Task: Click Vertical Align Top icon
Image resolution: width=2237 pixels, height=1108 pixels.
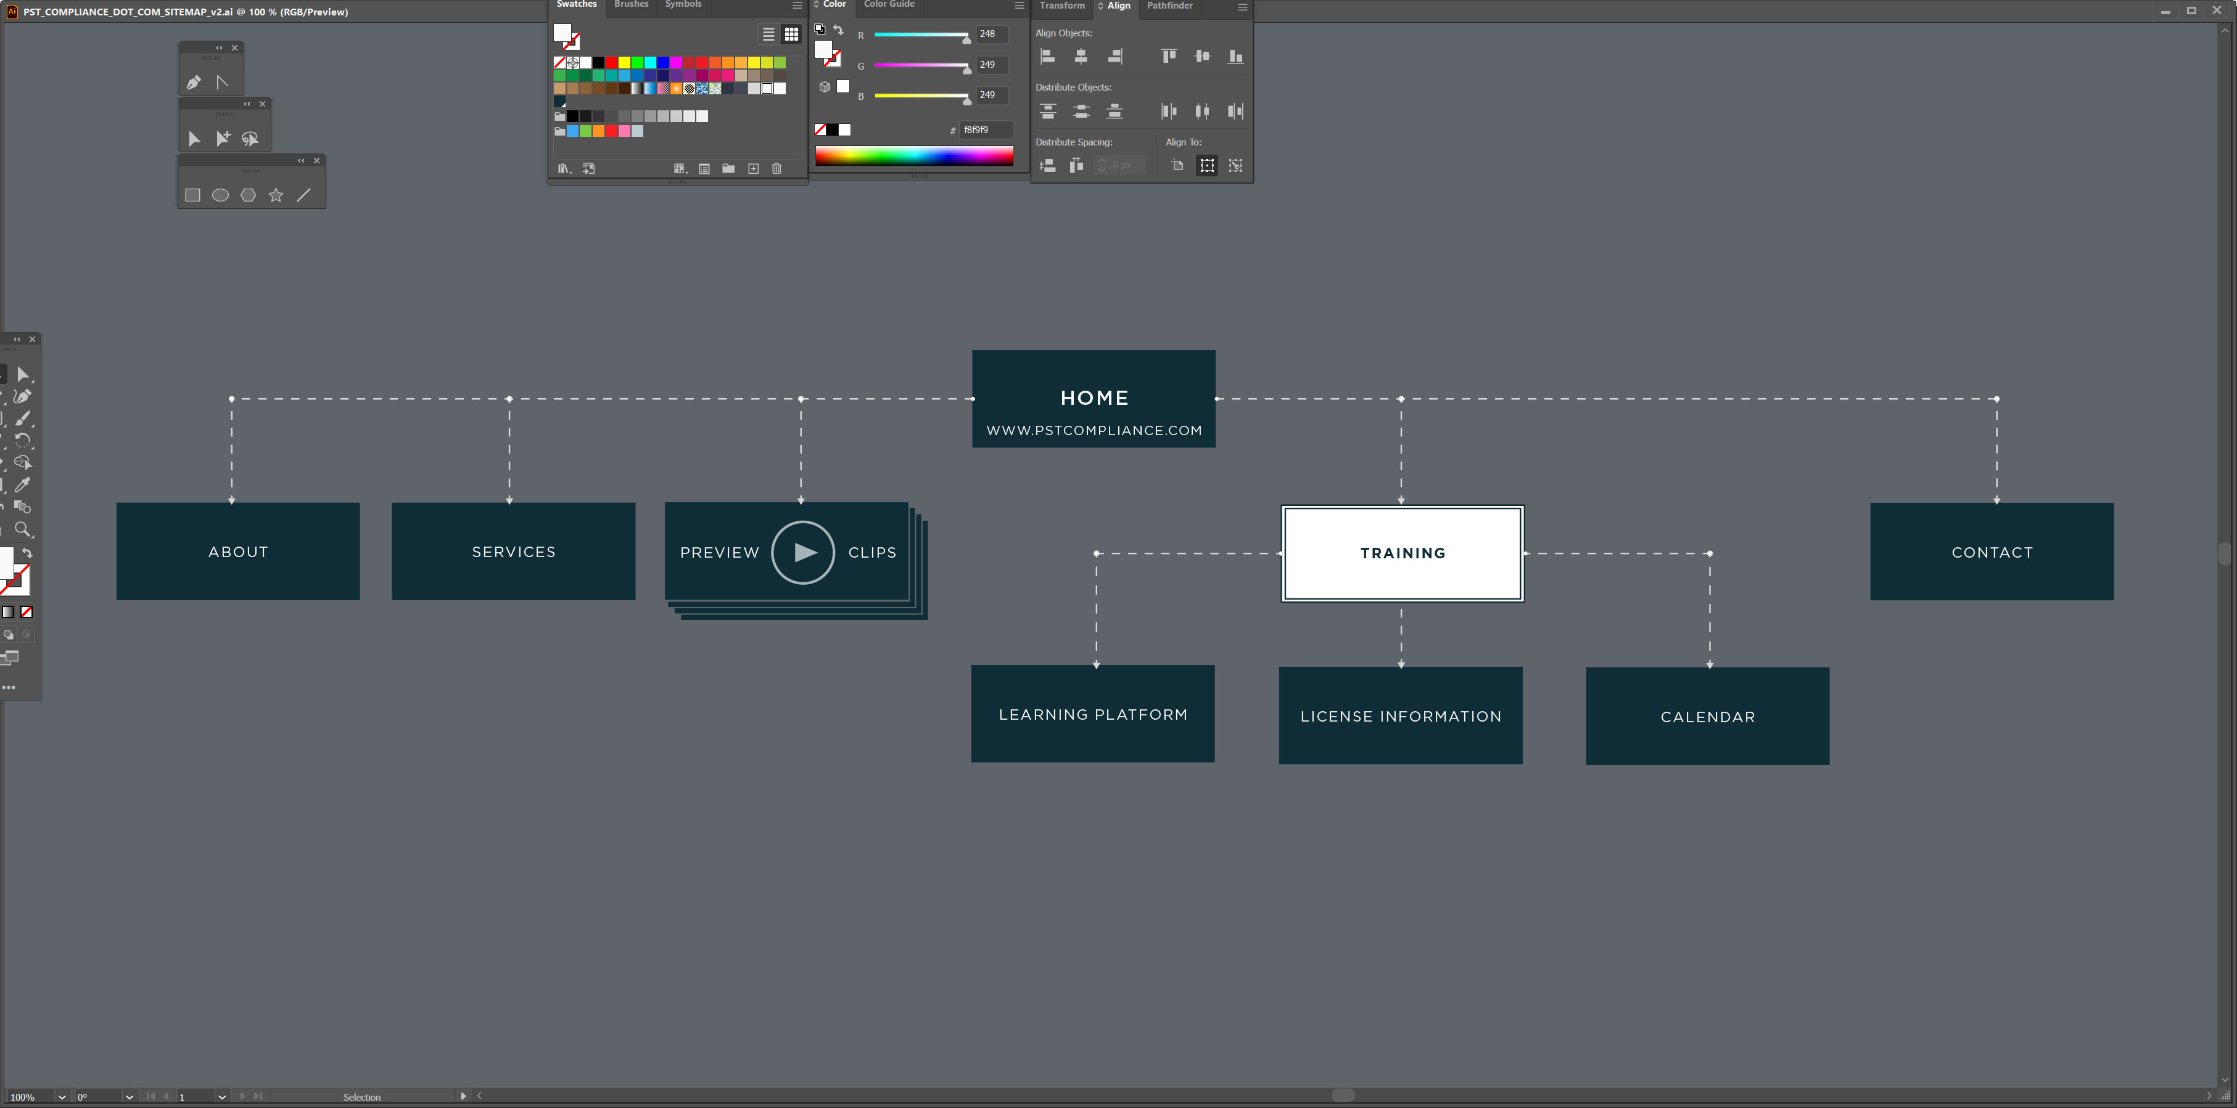Action: point(1170,57)
